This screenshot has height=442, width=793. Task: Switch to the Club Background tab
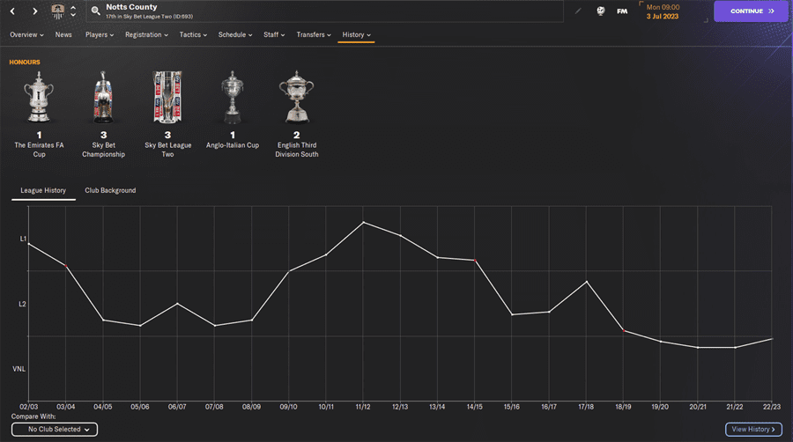110,190
